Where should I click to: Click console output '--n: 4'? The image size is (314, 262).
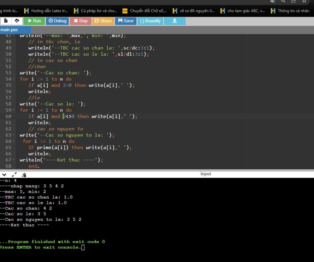coord(8,181)
